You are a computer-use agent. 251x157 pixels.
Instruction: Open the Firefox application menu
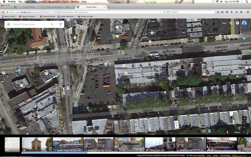coord(12,2)
